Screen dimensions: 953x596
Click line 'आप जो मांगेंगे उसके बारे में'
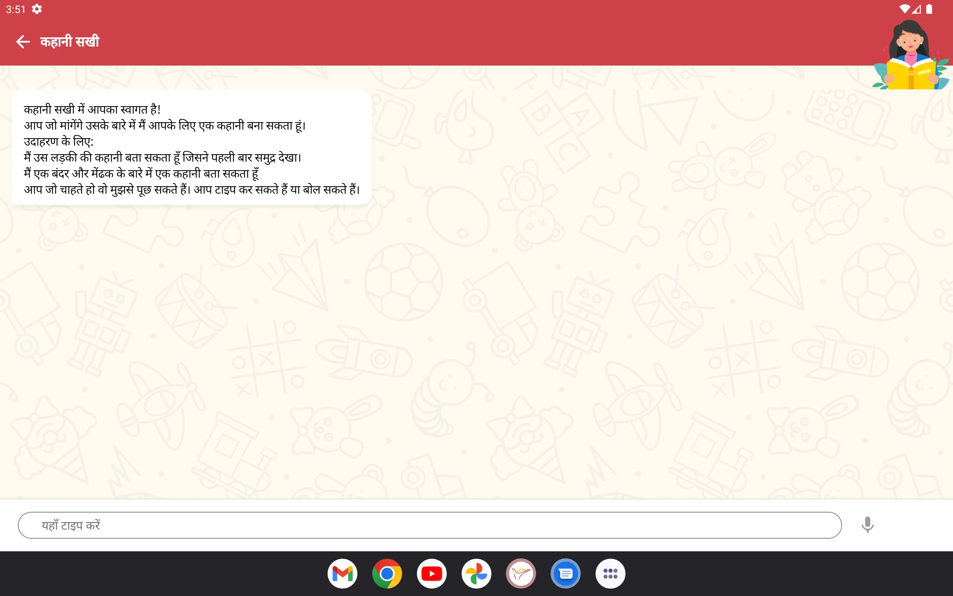[165, 126]
